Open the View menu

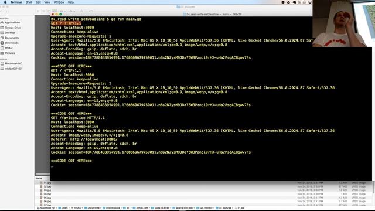[47, 2]
